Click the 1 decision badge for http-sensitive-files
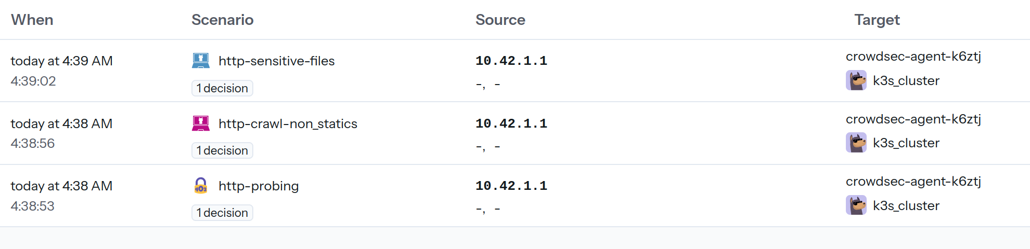Image resolution: width=1030 pixels, height=249 pixels. tap(222, 88)
